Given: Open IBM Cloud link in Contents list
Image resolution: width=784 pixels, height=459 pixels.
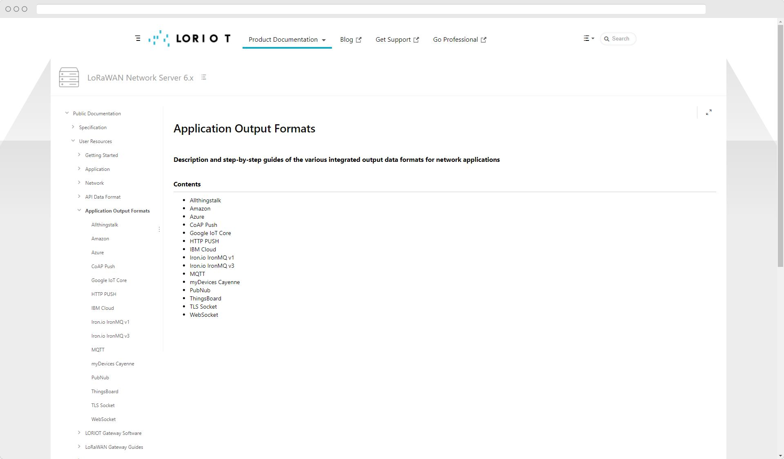Looking at the screenshot, I should (x=203, y=249).
